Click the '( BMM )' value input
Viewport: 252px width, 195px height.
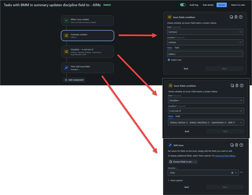(205, 54)
